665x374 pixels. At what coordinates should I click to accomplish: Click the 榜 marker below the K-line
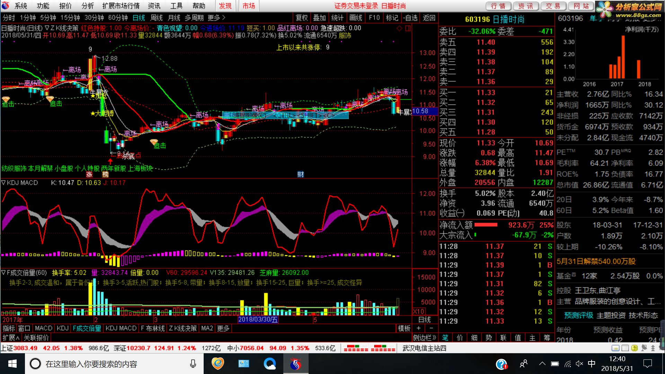click(106, 175)
